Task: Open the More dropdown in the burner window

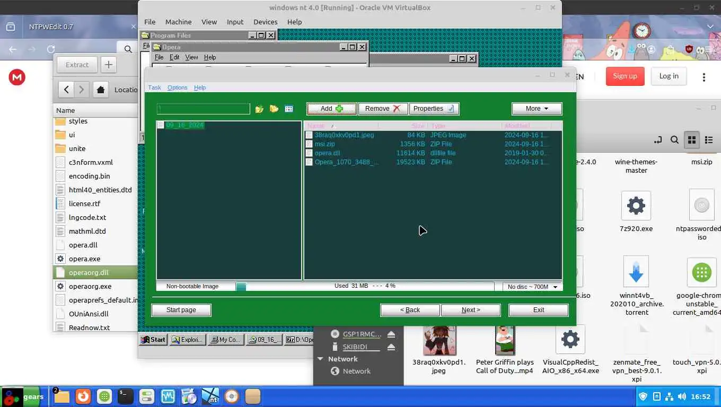Action: pos(537,109)
